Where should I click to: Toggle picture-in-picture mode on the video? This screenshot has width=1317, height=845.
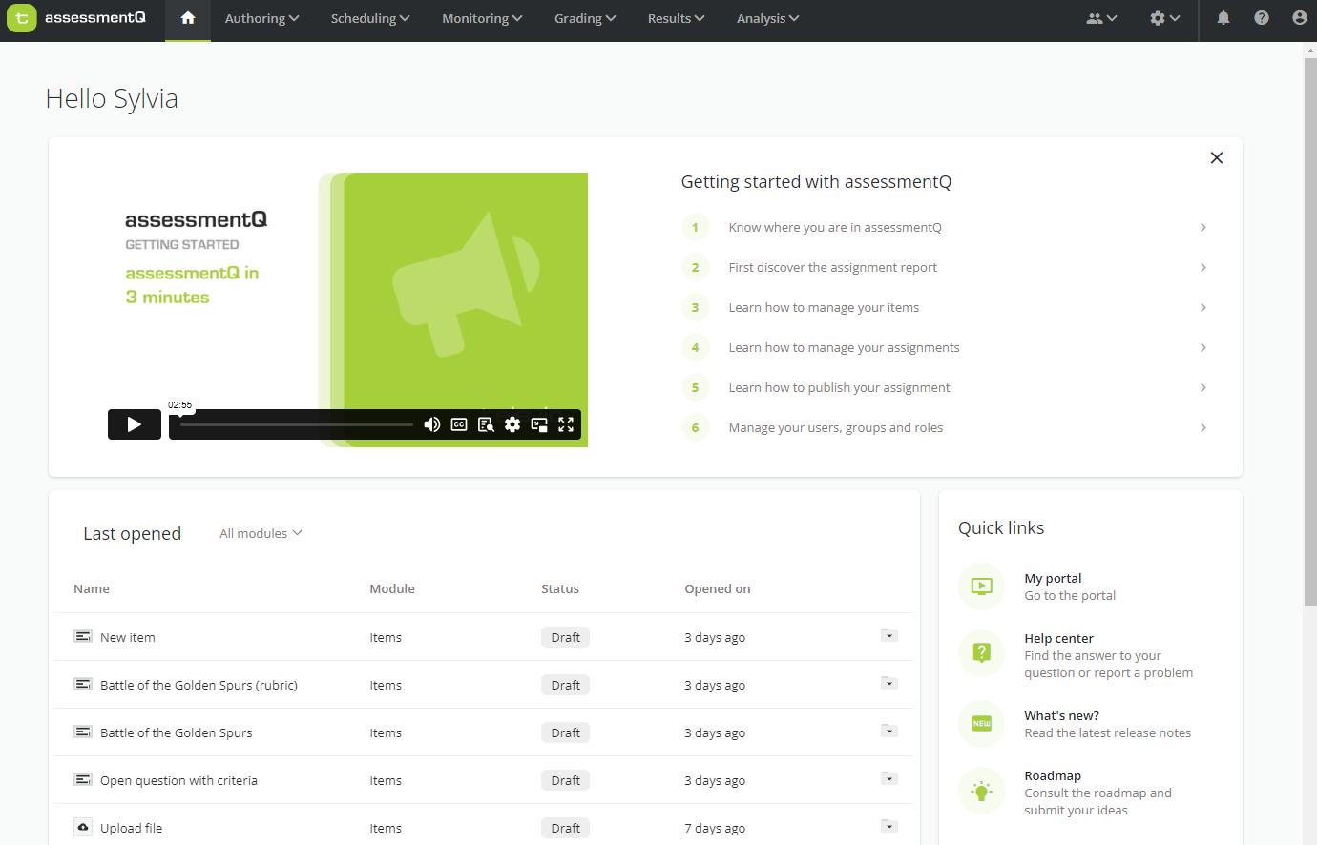point(539,424)
